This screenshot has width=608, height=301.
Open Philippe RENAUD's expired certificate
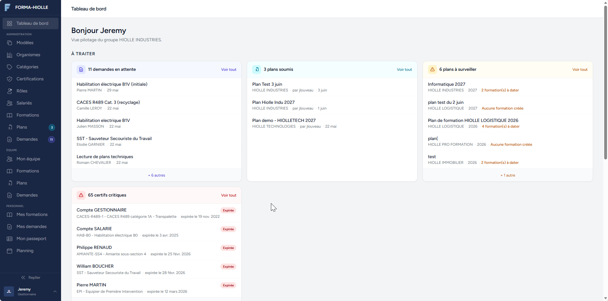point(156,251)
